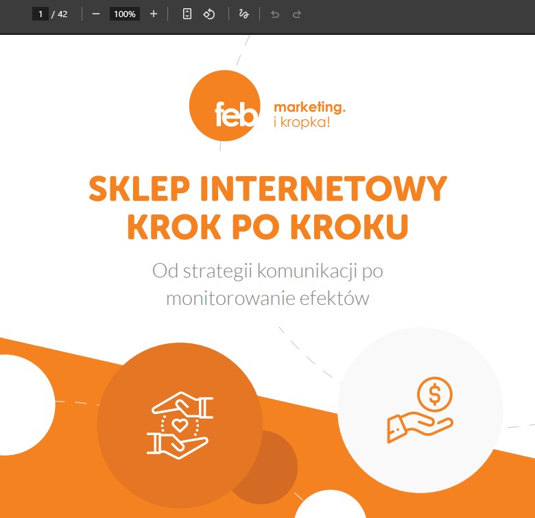Screen dimensions: 535x518
Task: Click the feb orange logo circle
Action: (x=224, y=106)
